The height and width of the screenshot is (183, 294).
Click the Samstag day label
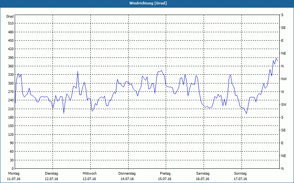tap(203, 173)
